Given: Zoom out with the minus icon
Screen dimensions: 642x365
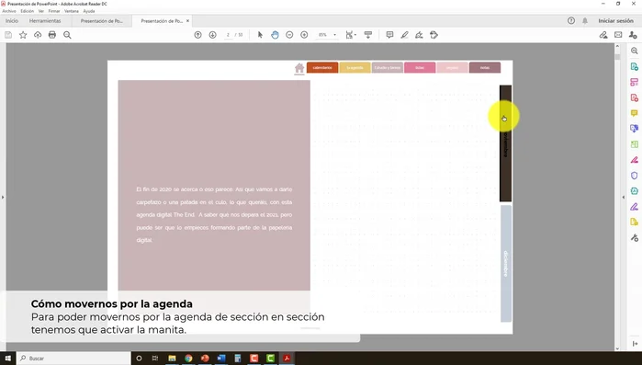Looking at the screenshot, I should pyautogui.click(x=289, y=35).
